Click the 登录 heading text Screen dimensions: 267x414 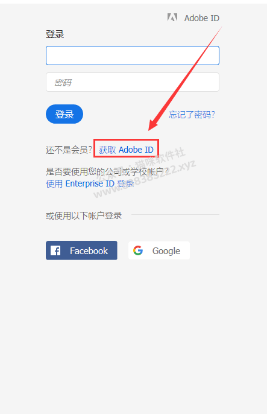click(55, 34)
